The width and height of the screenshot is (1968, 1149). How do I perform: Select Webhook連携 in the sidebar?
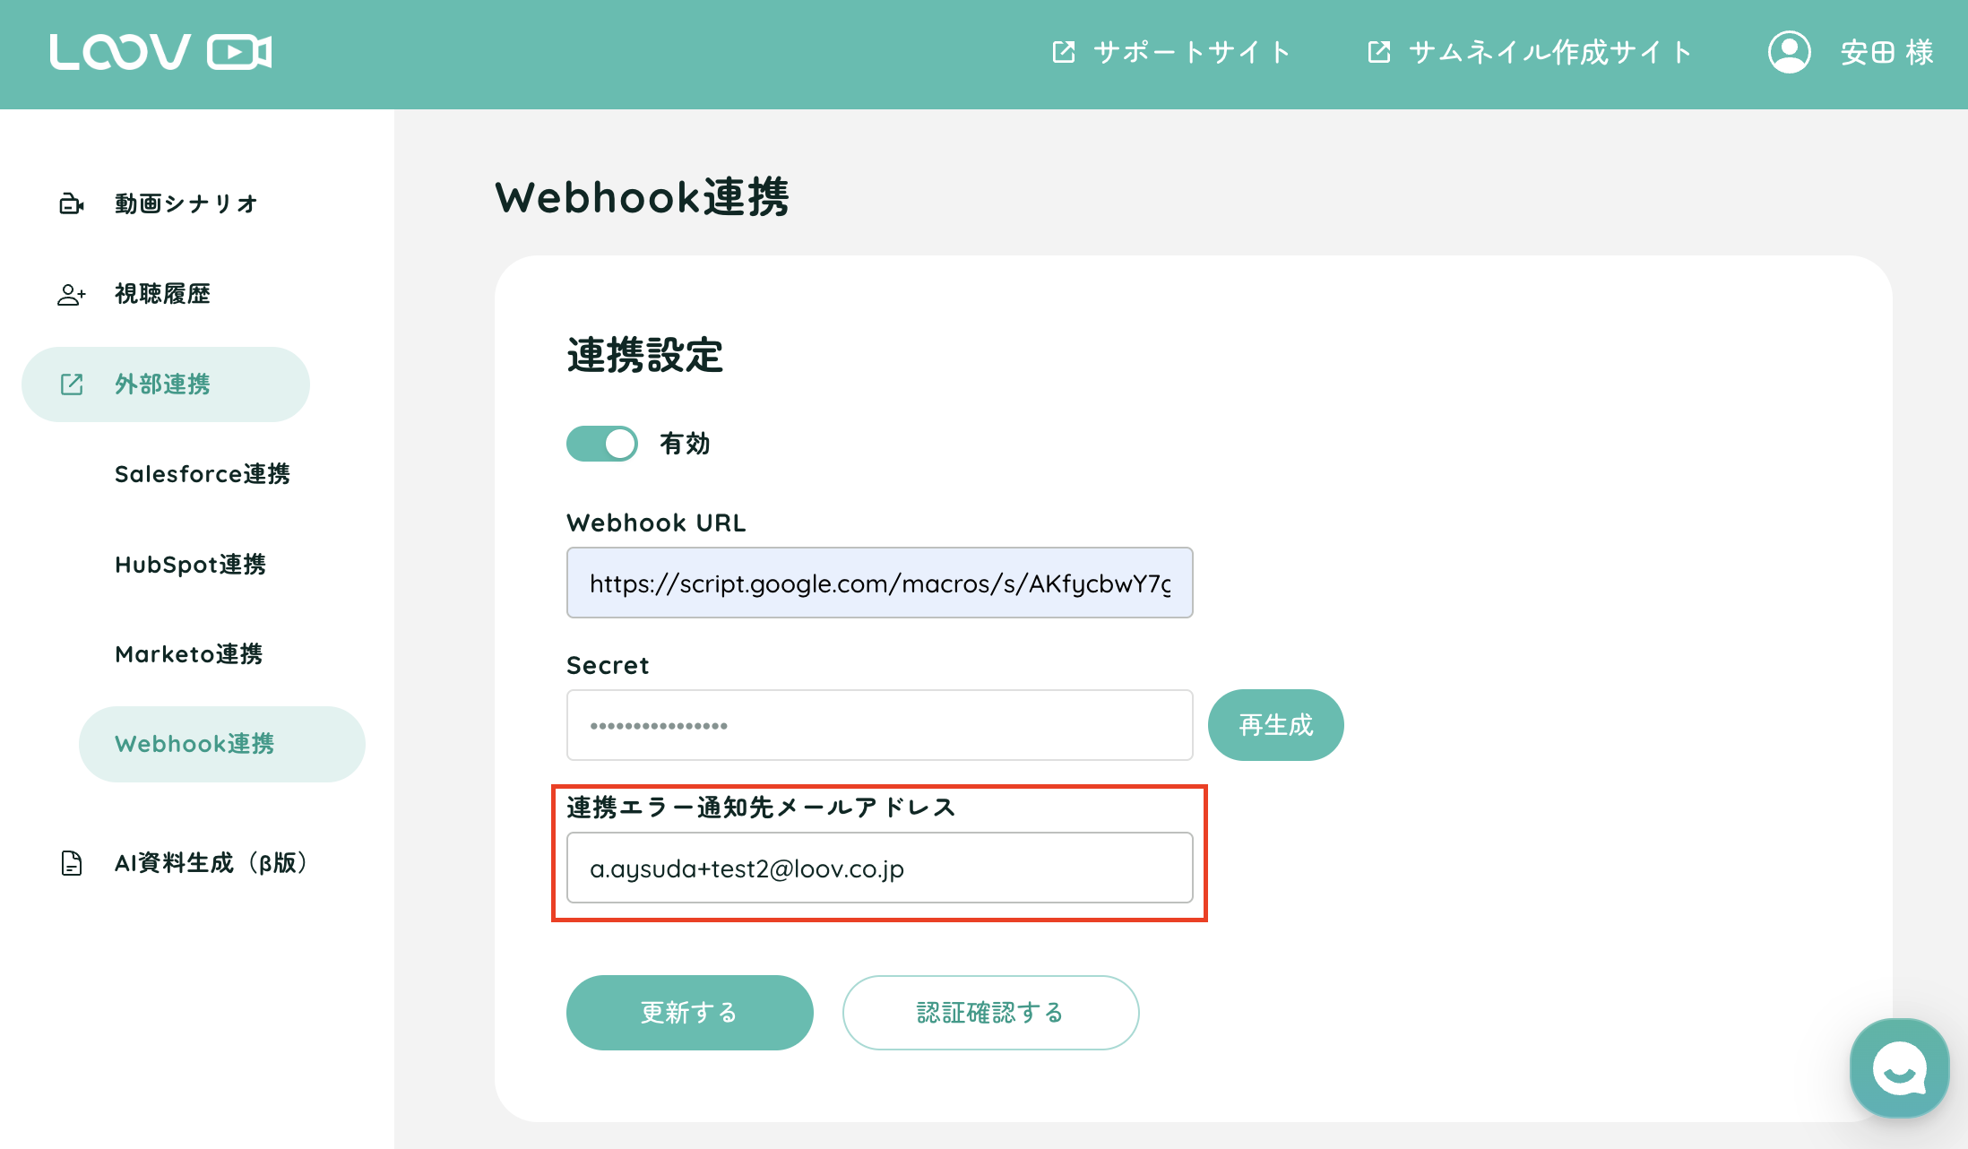195,744
